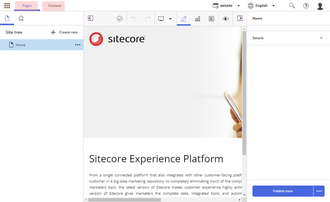
Task: Click the Create new plus icon
Action: pyautogui.click(x=53, y=32)
